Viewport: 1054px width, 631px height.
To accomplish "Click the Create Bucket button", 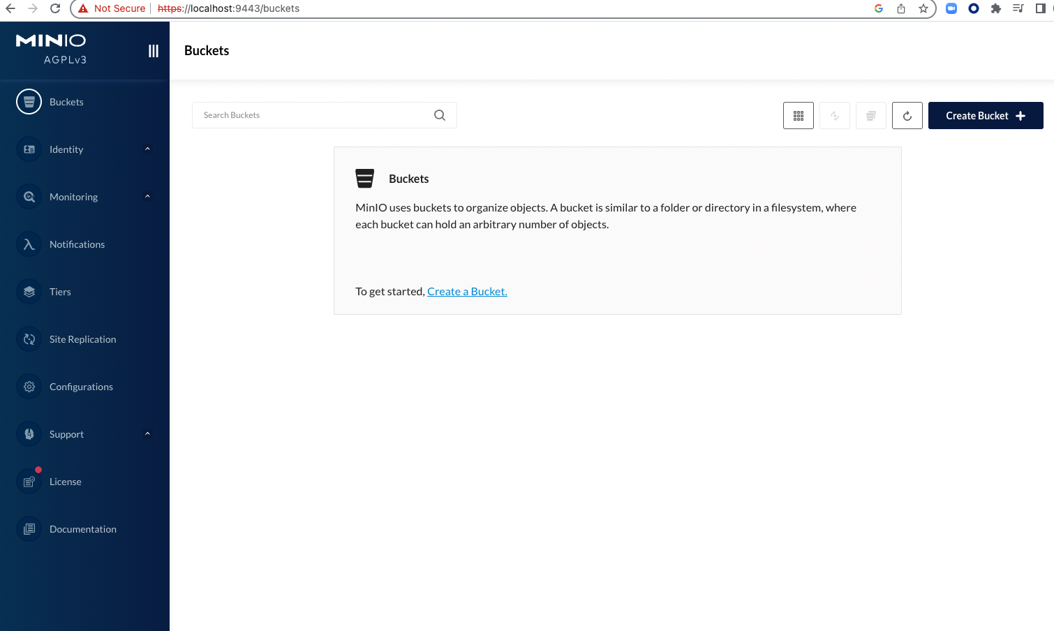I will pos(985,116).
